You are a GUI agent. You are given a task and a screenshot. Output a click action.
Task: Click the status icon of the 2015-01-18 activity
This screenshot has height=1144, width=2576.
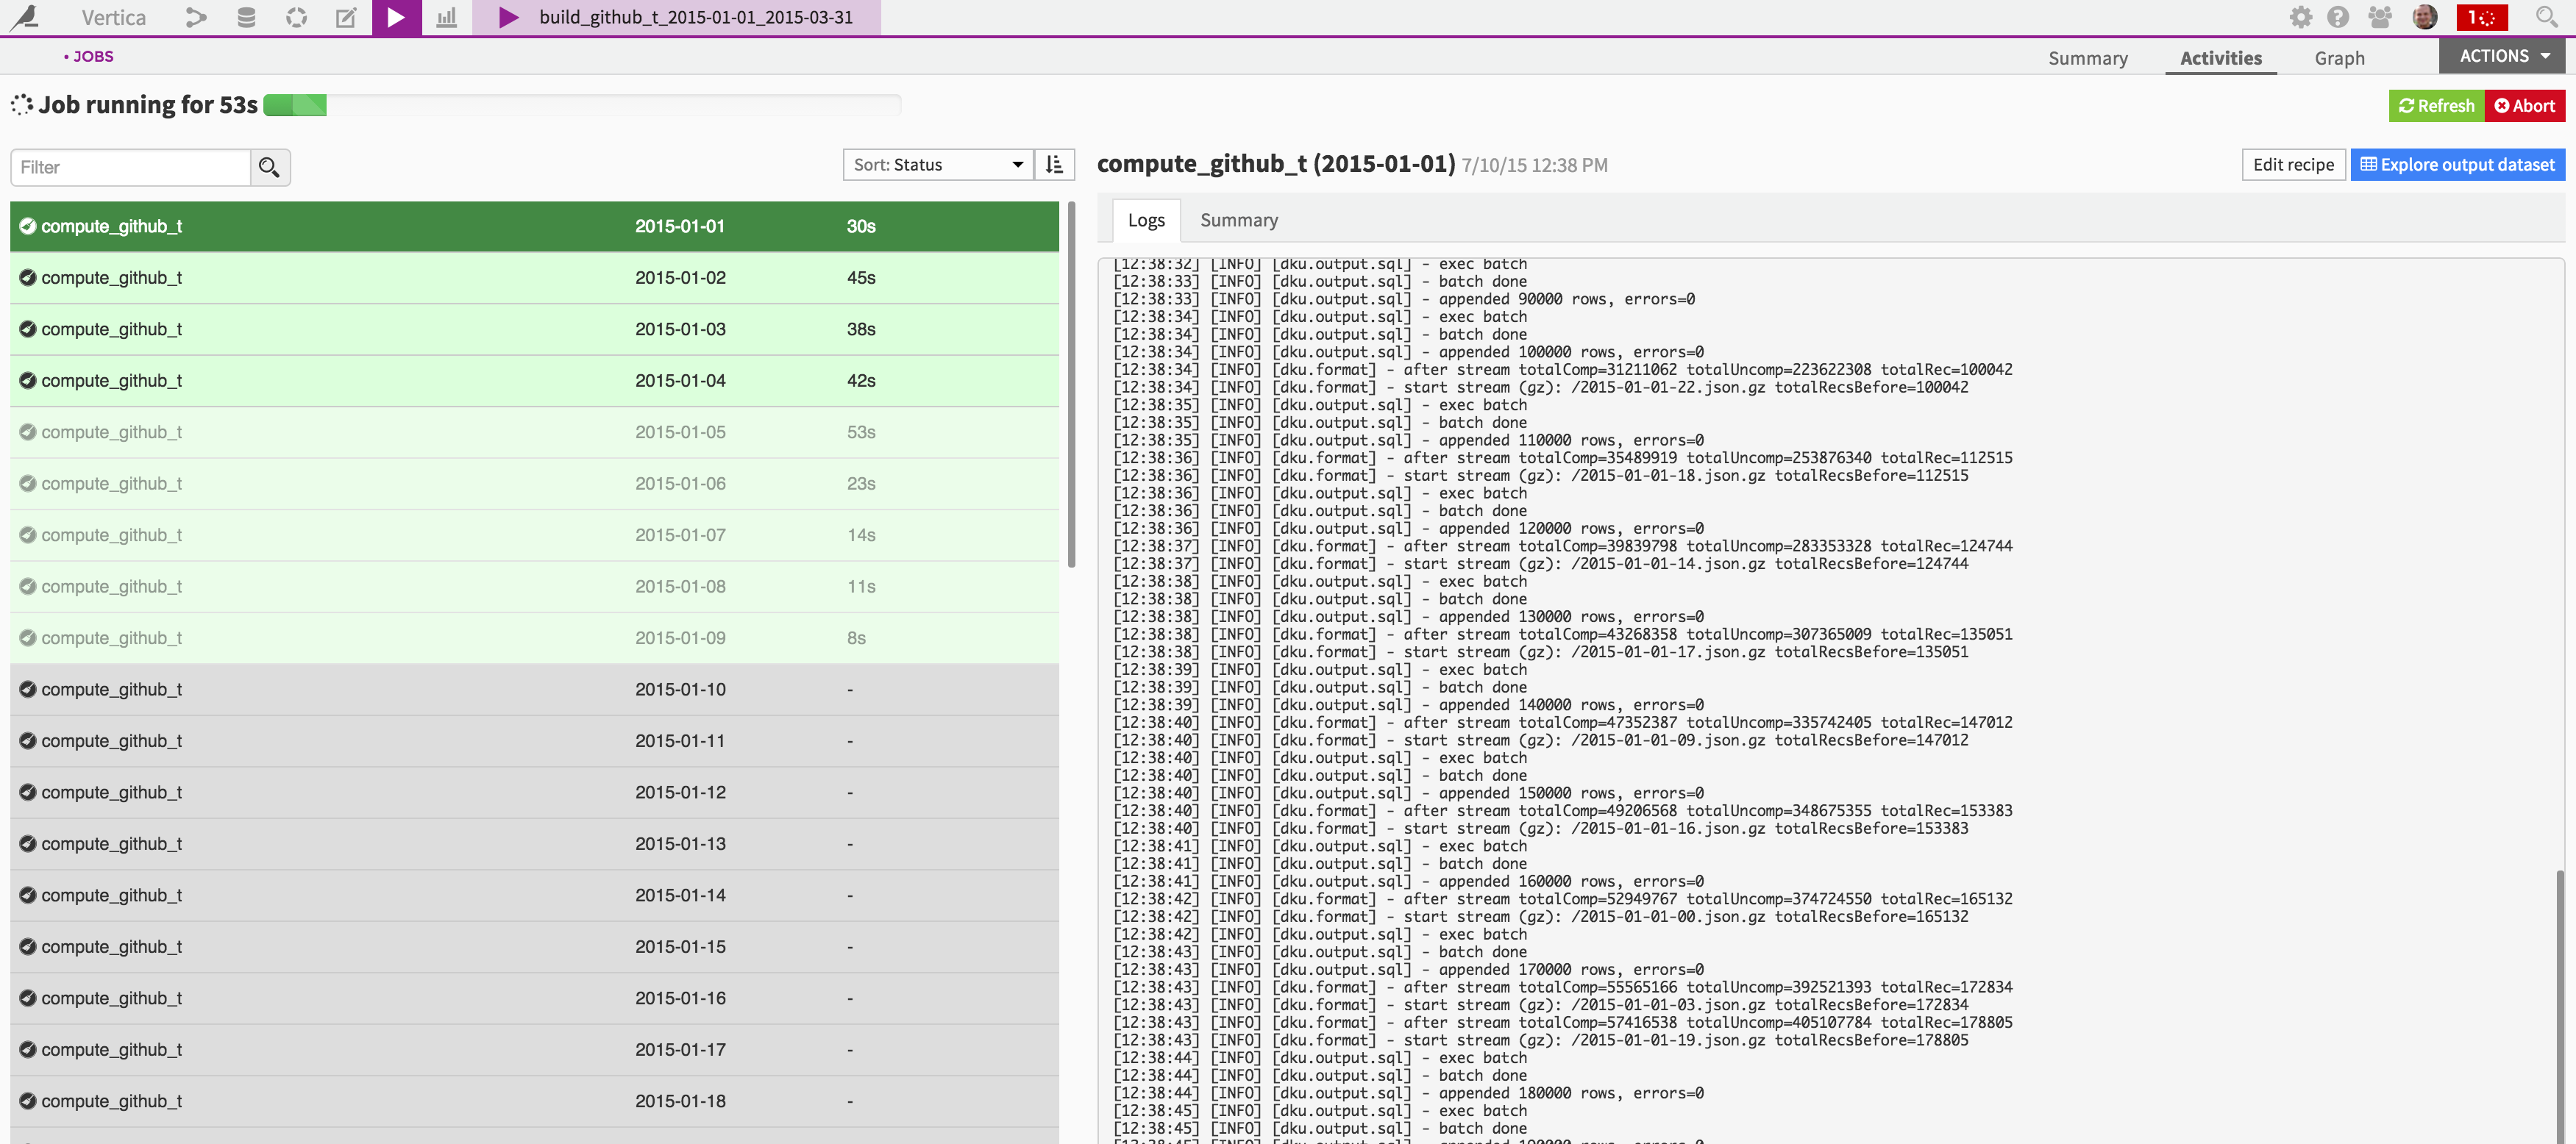[28, 1101]
